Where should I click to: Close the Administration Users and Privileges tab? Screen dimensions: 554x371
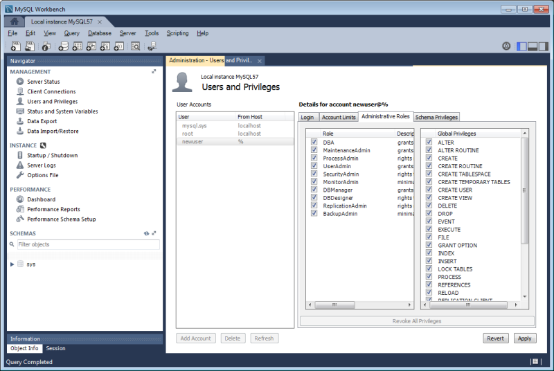pyautogui.click(x=259, y=61)
